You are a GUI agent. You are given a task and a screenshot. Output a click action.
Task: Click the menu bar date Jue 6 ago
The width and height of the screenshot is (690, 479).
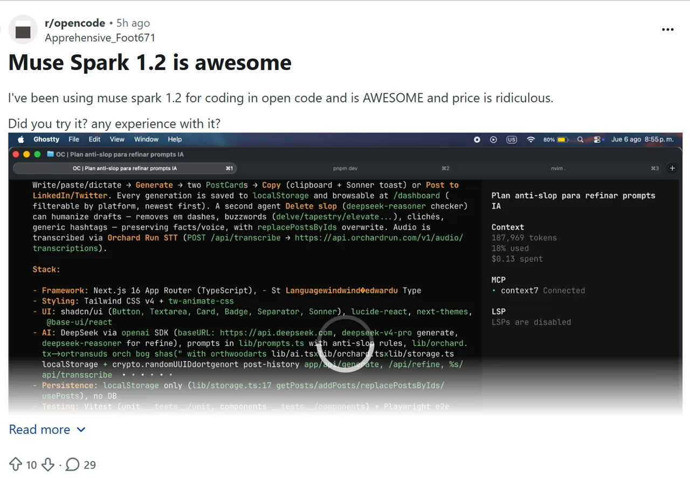click(626, 139)
